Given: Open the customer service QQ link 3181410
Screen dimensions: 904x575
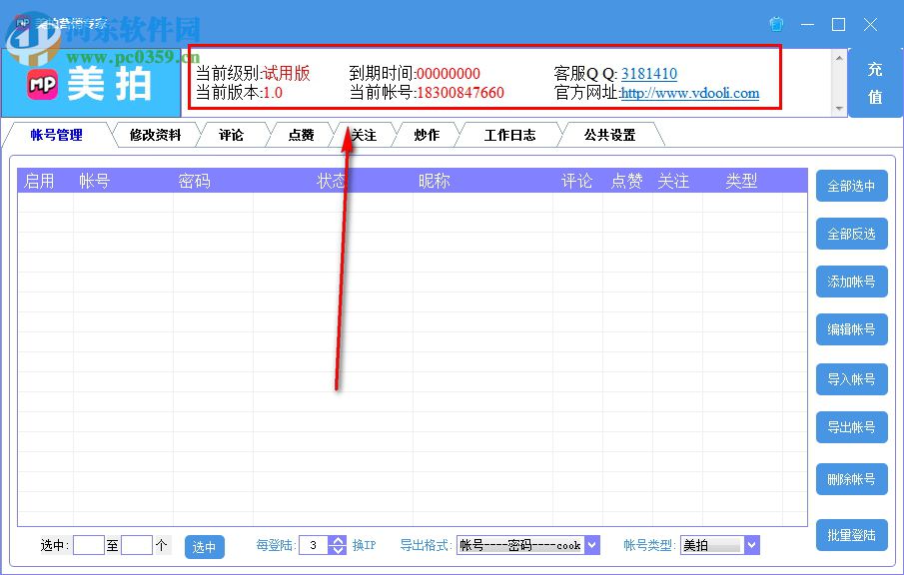Looking at the screenshot, I should pos(647,73).
